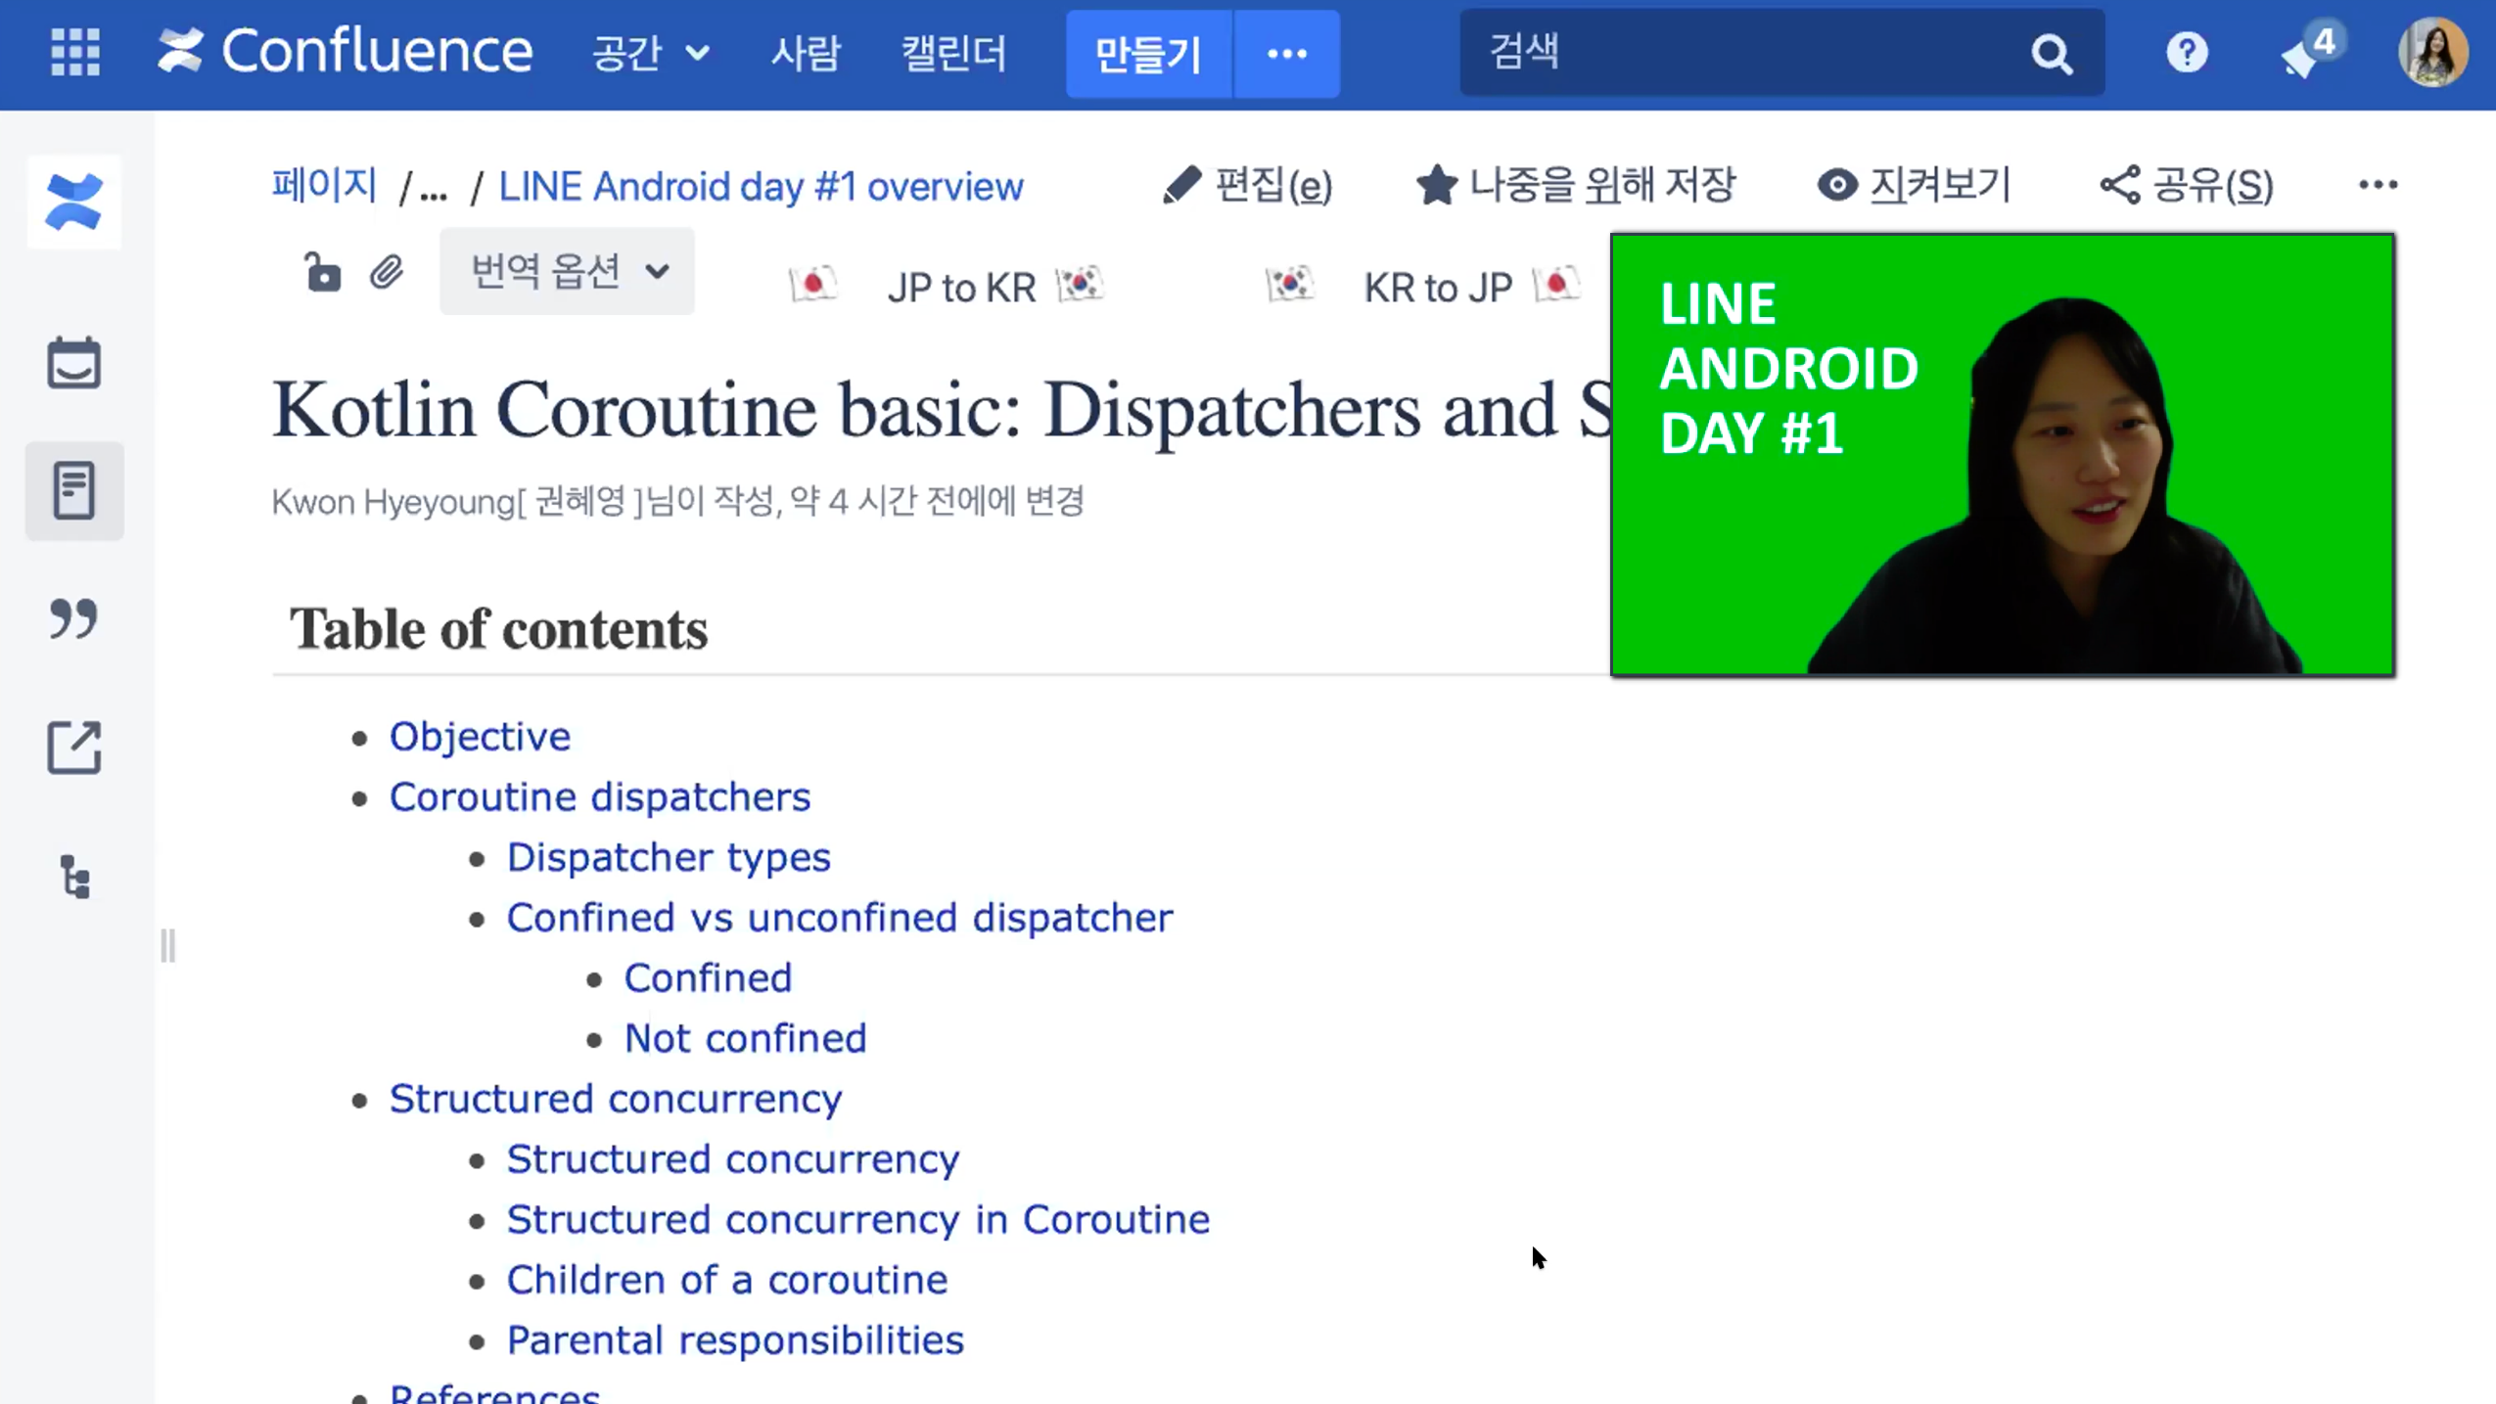Open the Not confined contents link
The width and height of the screenshot is (2496, 1404).
pyautogui.click(x=745, y=1038)
